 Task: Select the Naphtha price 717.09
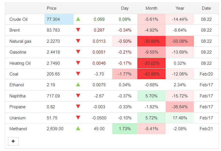pos(53,96)
